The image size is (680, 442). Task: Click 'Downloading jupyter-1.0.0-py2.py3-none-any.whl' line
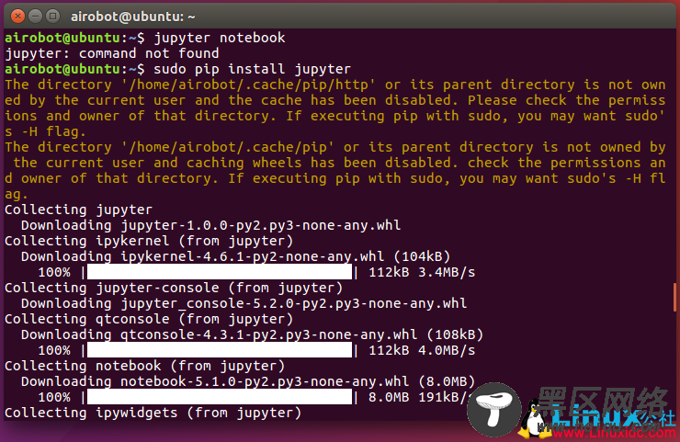click(x=210, y=225)
